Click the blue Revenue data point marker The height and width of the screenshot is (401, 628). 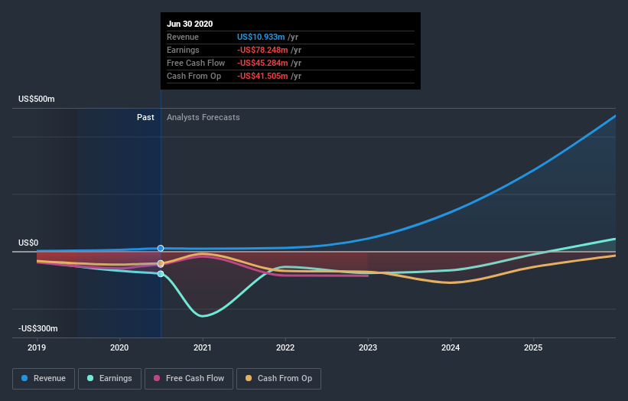[x=161, y=249]
